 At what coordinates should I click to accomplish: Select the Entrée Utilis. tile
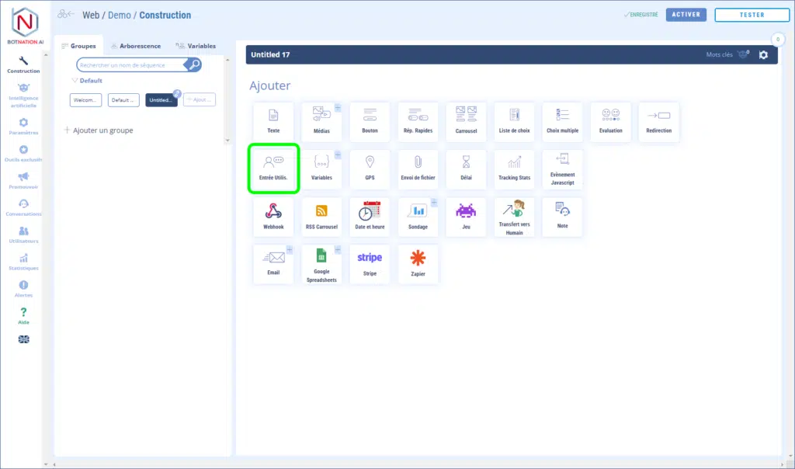click(x=273, y=168)
